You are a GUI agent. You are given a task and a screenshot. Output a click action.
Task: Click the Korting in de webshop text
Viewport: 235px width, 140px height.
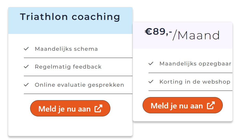click(195, 82)
